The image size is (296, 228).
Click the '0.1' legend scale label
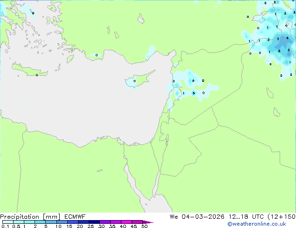pyautogui.click(x=5, y=226)
